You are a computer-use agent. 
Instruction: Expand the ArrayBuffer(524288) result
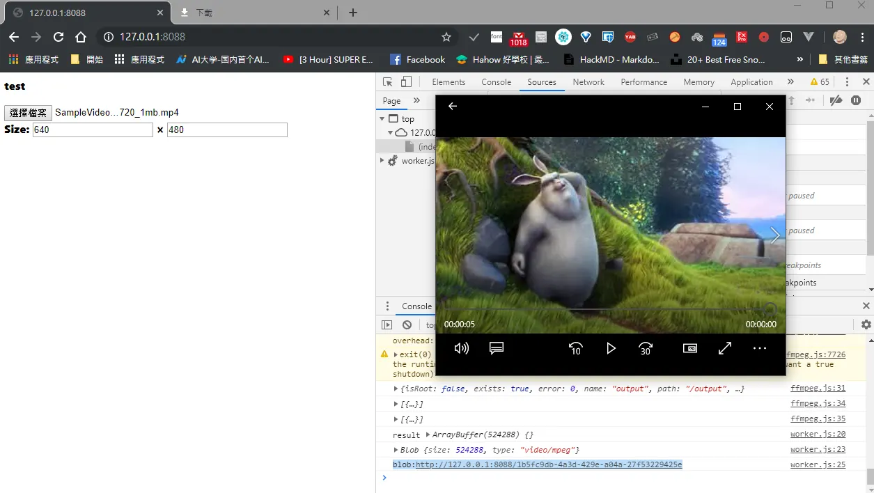(428, 435)
